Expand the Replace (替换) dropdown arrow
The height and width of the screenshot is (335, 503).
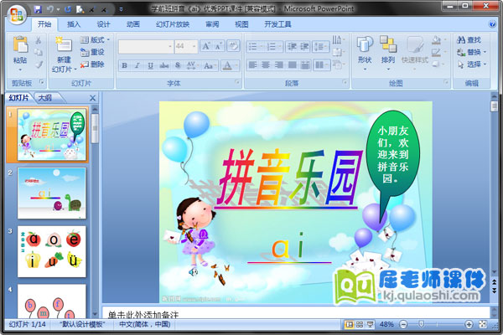point(485,52)
